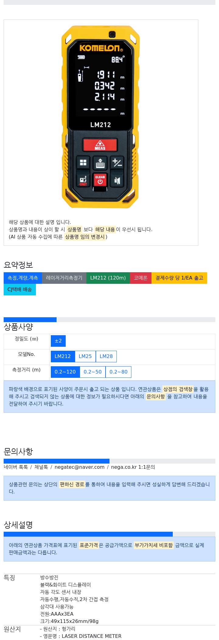The height and width of the screenshot is (640, 219).
Task: Choose the 0.2~50 measuring distance option
Action: [x=93, y=372]
